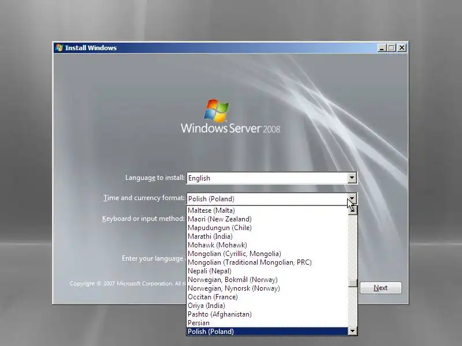
Task: Collapse the Time and currency format dropdown arrow
Action: click(x=352, y=198)
